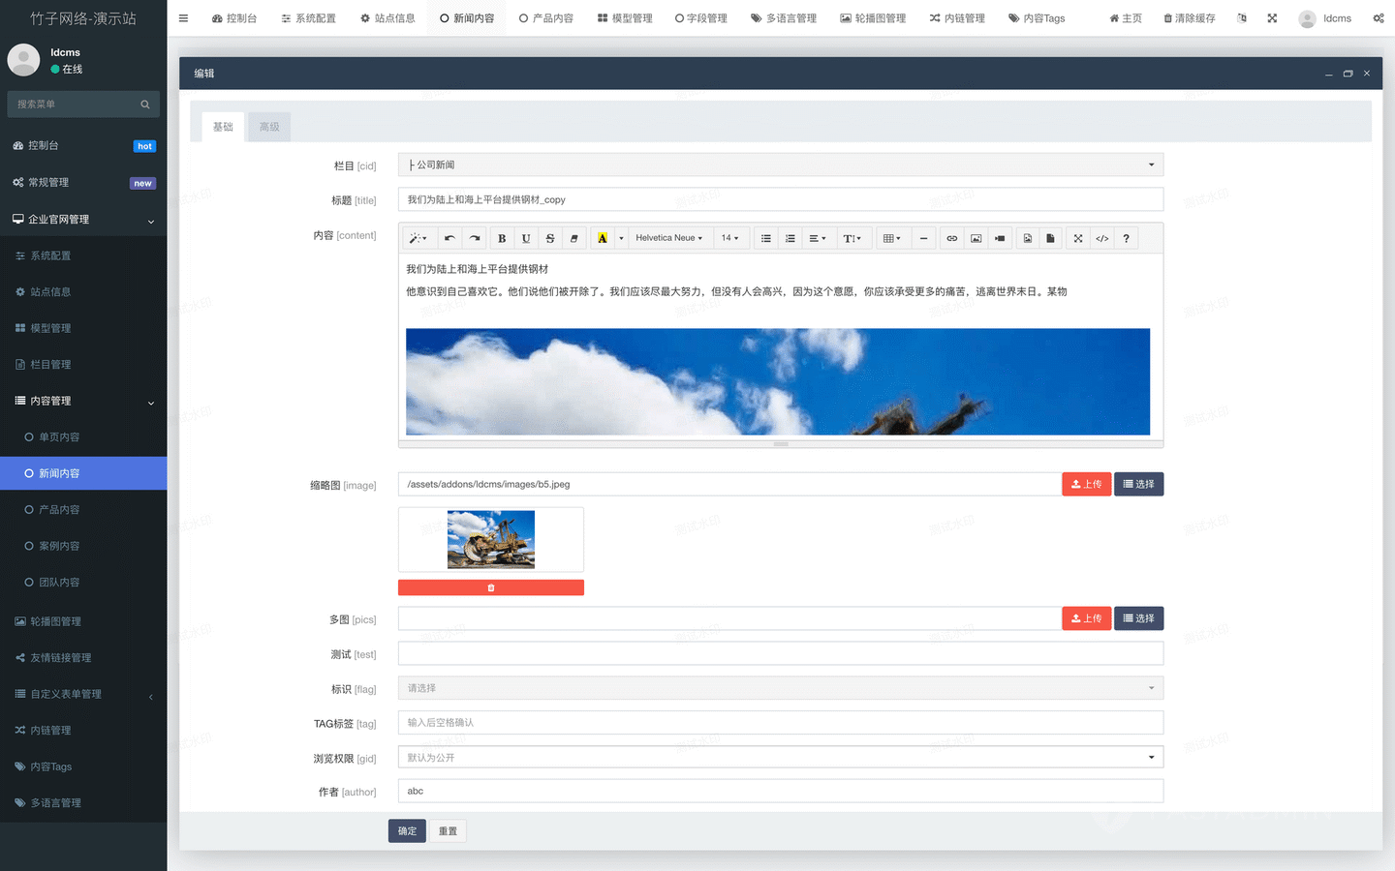Toggle bold formatting in the editor
The image size is (1395, 871).
coord(502,238)
